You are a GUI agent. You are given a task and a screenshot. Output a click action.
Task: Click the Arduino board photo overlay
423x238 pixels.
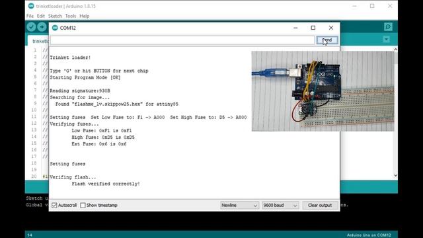pos(323,91)
